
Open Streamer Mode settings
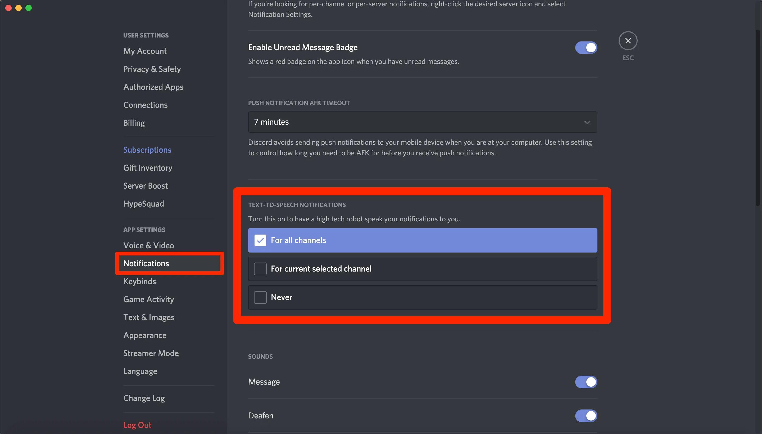[x=151, y=353]
